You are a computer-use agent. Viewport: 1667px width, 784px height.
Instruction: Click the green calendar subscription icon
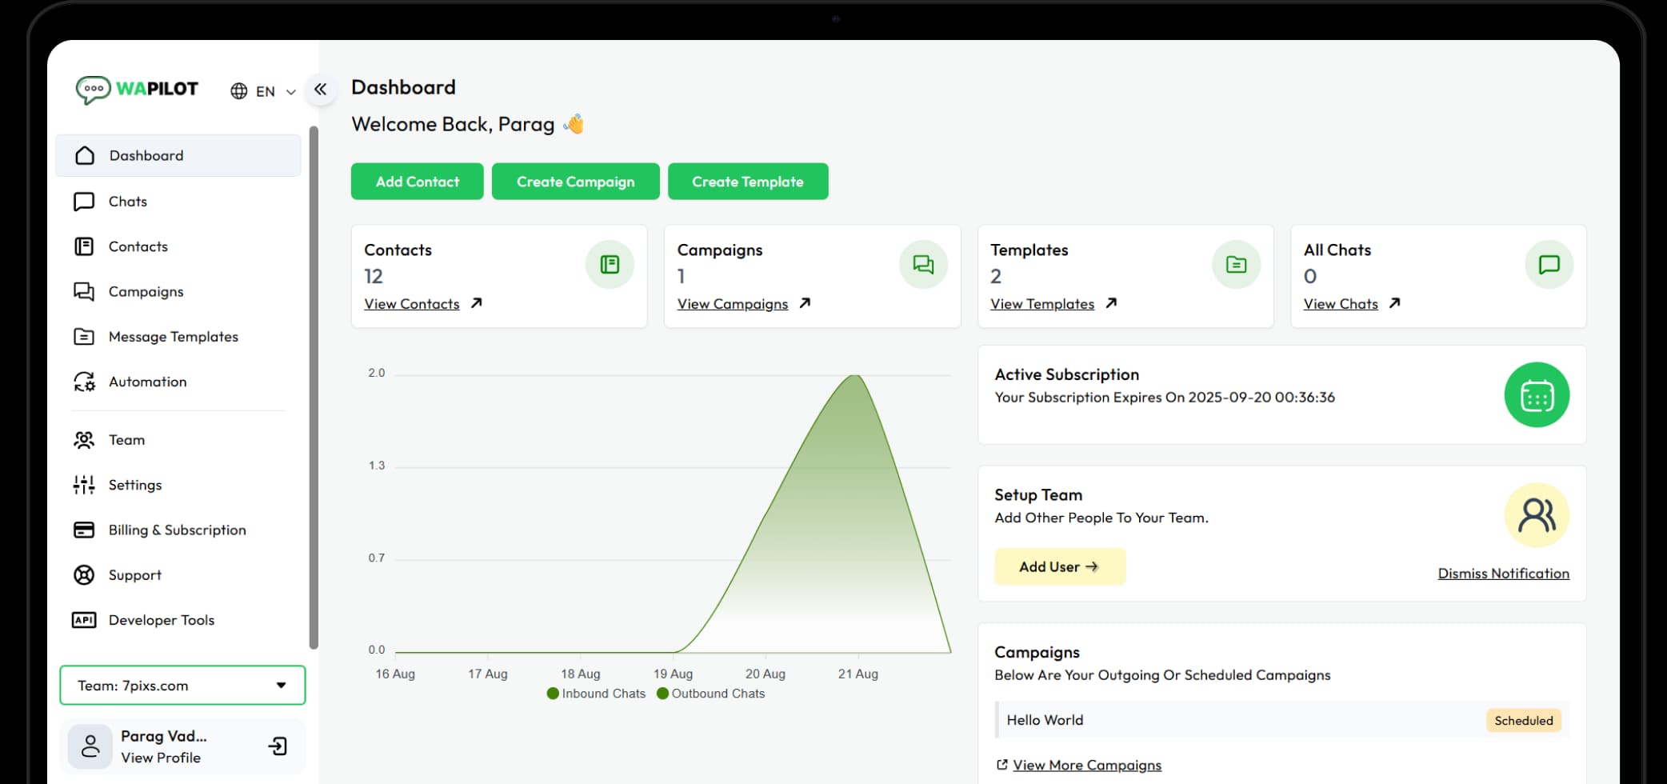coord(1536,395)
